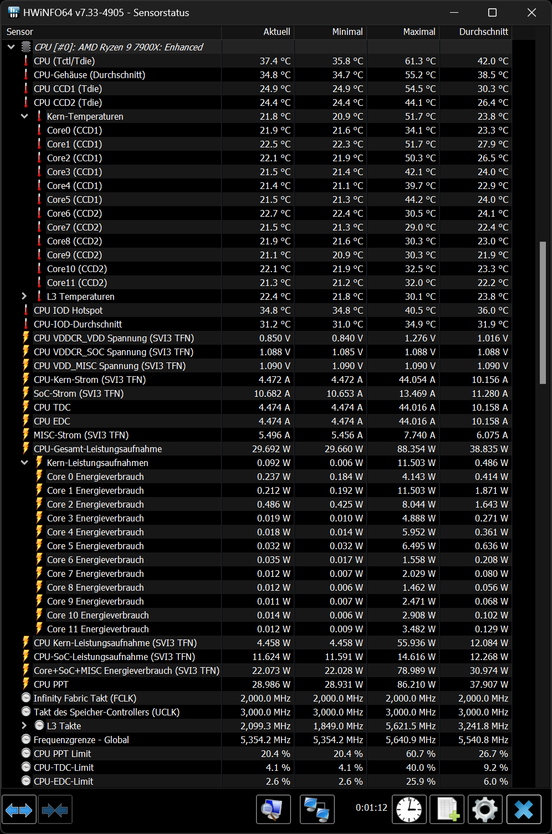Click the lightning icon of SoC-Strom (SVI3 TFN)
552x834 pixels.
[x=25, y=393]
